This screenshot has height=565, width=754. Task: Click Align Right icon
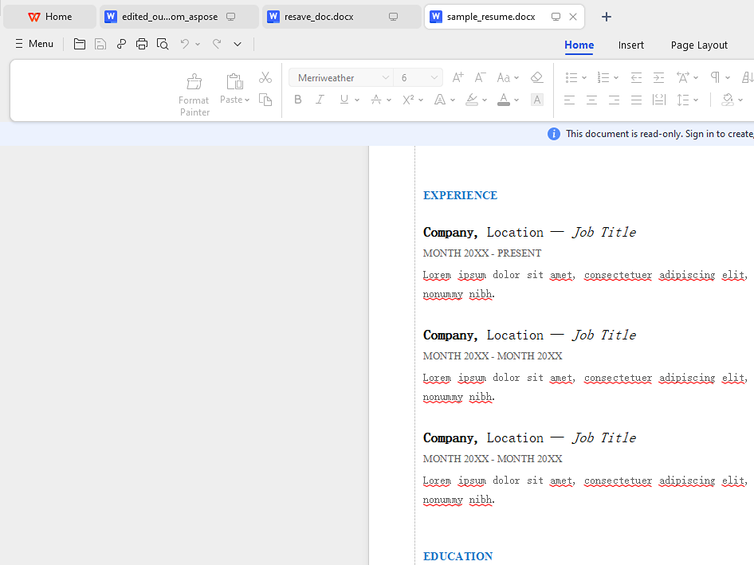(x=614, y=100)
